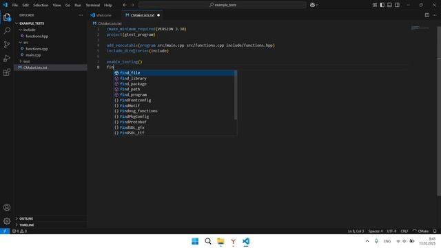441x248 pixels.
Task: Open the Explorer view in activity bar
Action: [x=7, y=17]
